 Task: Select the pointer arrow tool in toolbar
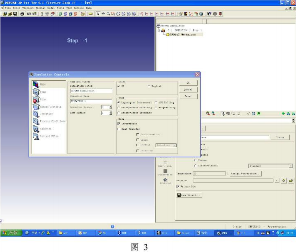coord(98,14)
